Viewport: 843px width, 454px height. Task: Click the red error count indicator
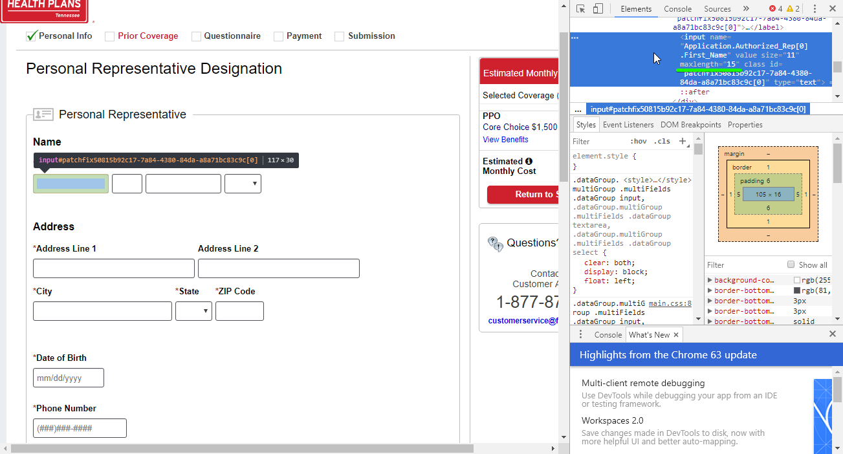[x=776, y=9]
